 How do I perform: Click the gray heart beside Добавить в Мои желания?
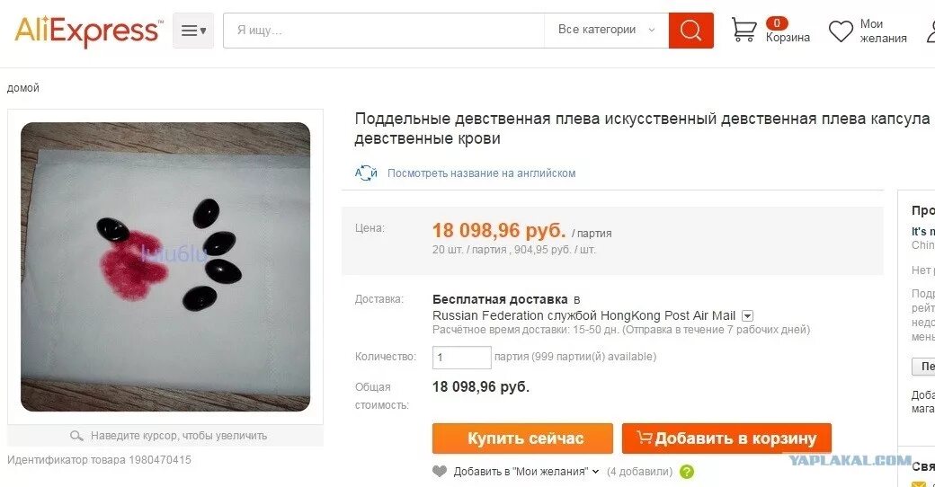point(440,472)
